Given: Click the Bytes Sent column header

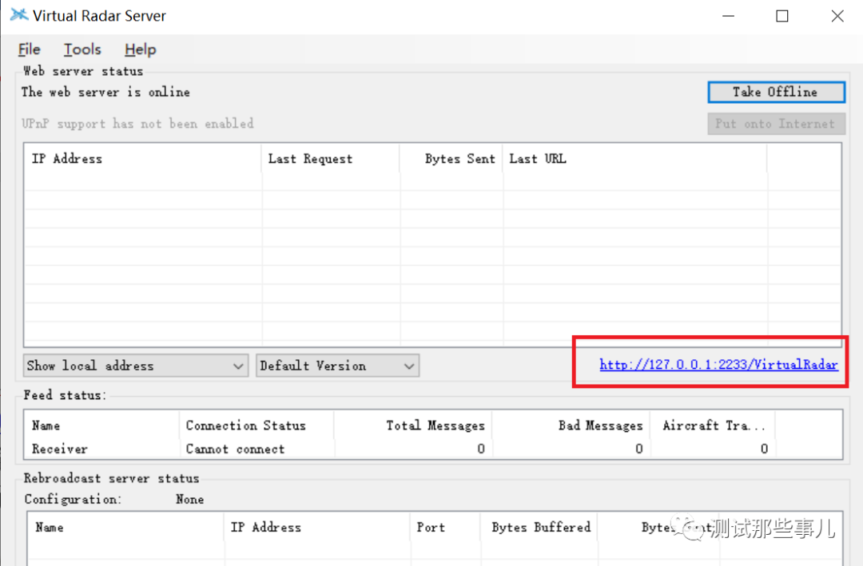Looking at the screenshot, I should click(451, 159).
